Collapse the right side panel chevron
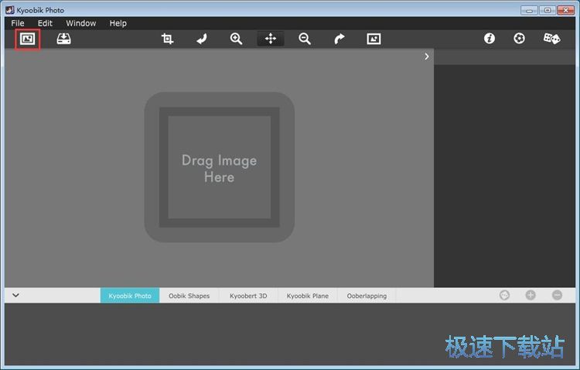Image resolution: width=580 pixels, height=370 pixels. (x=427, y=57)
